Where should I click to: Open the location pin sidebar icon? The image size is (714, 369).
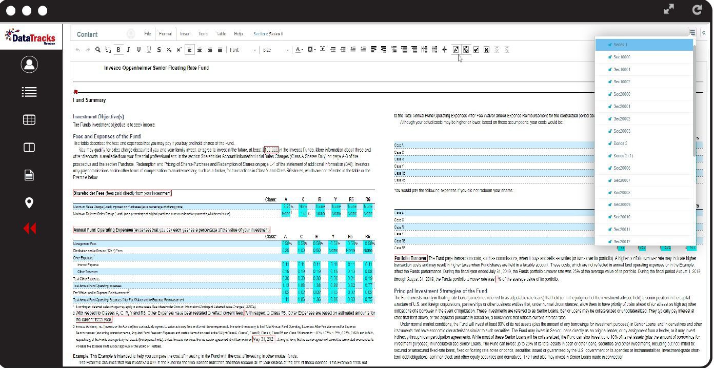coord(29,202)
